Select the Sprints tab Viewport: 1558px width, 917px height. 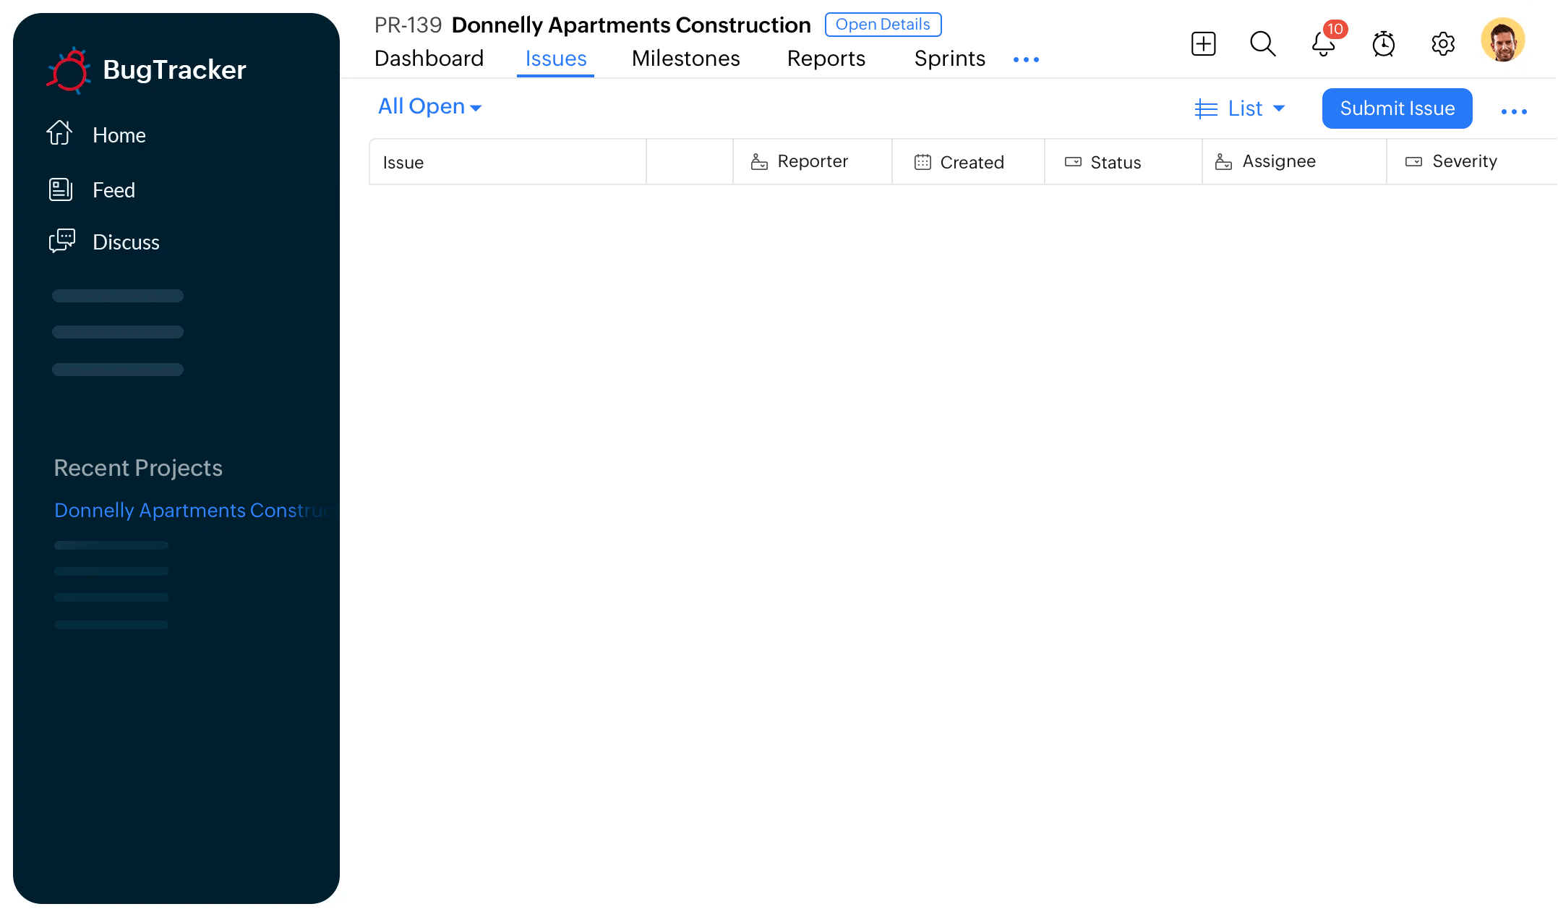pyautogui.click(x=949, y=59)
